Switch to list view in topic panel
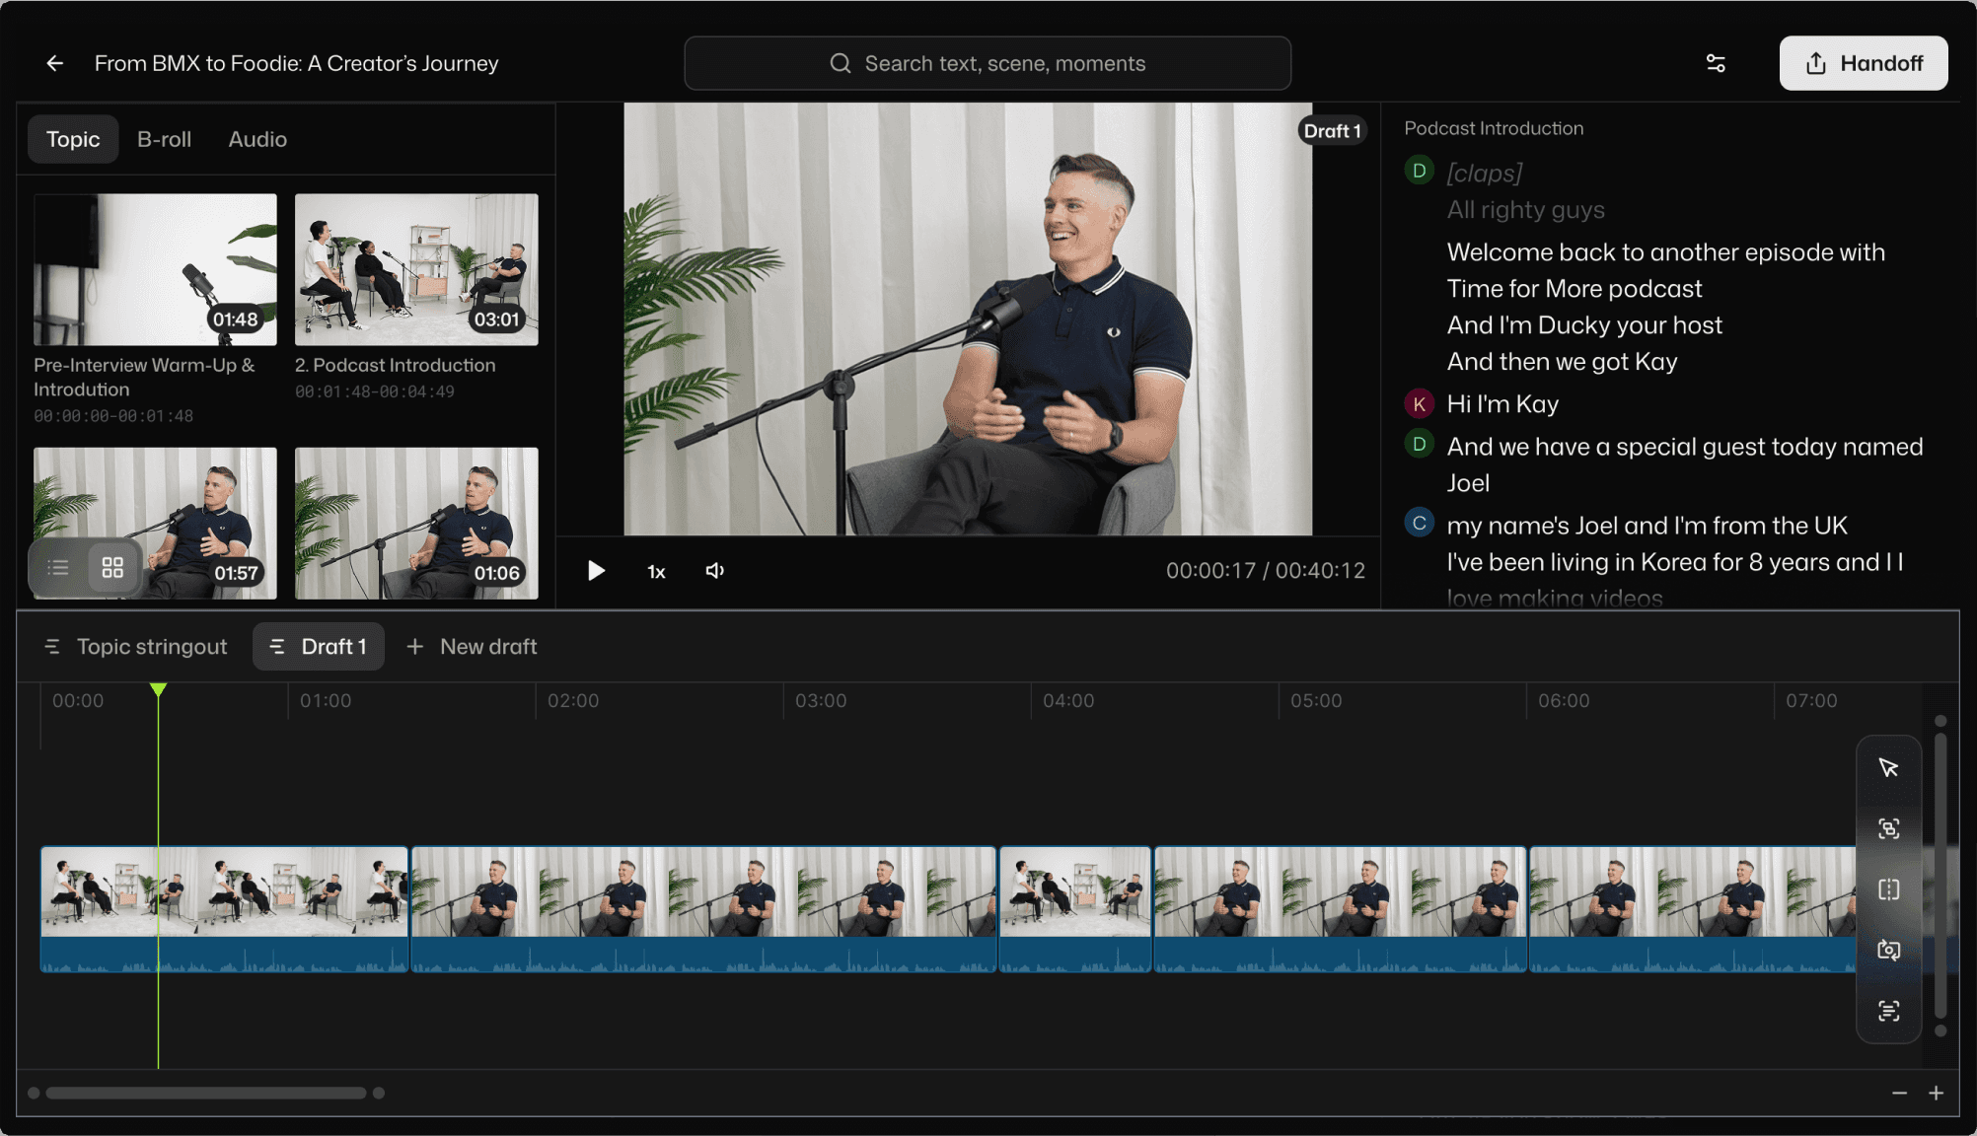 pos(58,567)
